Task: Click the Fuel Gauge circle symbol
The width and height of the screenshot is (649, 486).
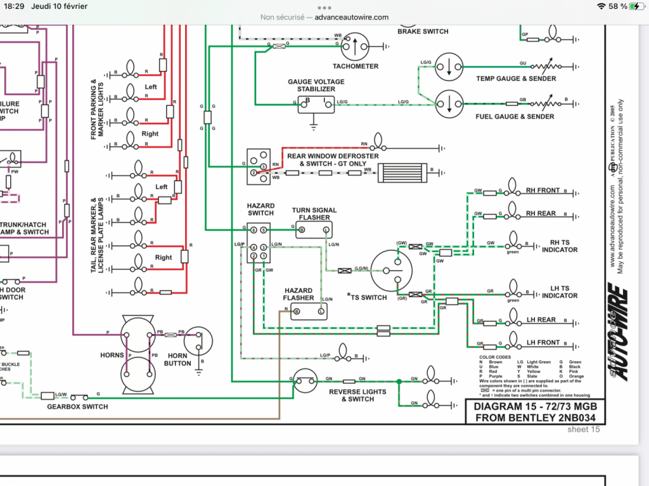Action: pyautogui.click(x=449, y=104)
